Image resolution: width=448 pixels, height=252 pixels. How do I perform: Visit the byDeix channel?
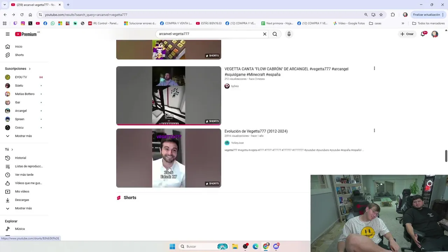tap(235, 86)
